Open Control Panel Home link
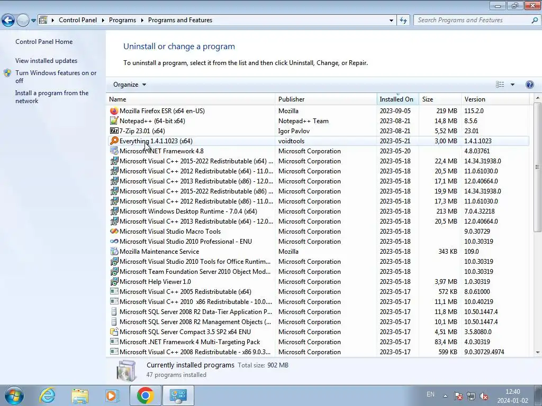 tap(44, 41)
